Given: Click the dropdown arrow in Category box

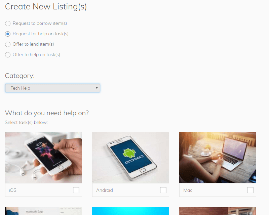Looking at the screenshot, I should tap(97, 88).
